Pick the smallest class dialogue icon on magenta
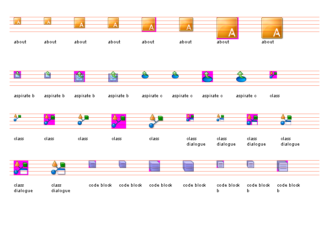The image size is (329, 235). pyautogui.click(x=190, y=118)
